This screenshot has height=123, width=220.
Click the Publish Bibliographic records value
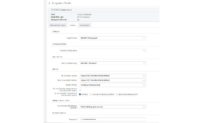(93, 107)
